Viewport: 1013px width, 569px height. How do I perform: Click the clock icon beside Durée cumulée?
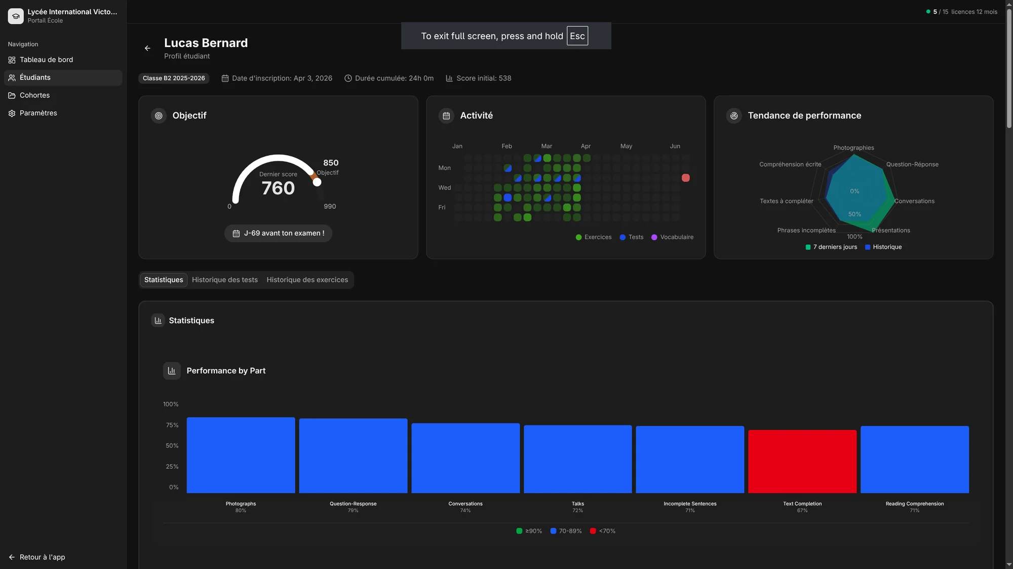click(347, 78)
